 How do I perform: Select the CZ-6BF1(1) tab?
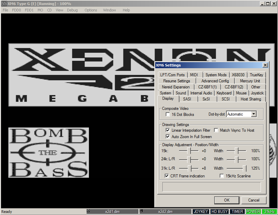(x=208, y=87)
